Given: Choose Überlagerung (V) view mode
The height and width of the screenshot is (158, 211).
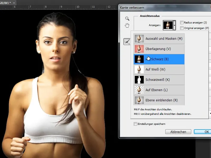Looking at the screenshot, I should 159,49.
